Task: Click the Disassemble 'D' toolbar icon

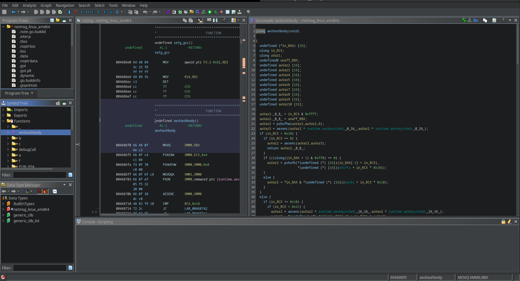Action: pos(87,12)
